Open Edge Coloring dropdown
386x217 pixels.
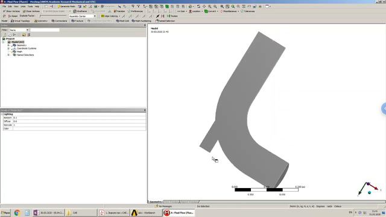coord(110,16)
